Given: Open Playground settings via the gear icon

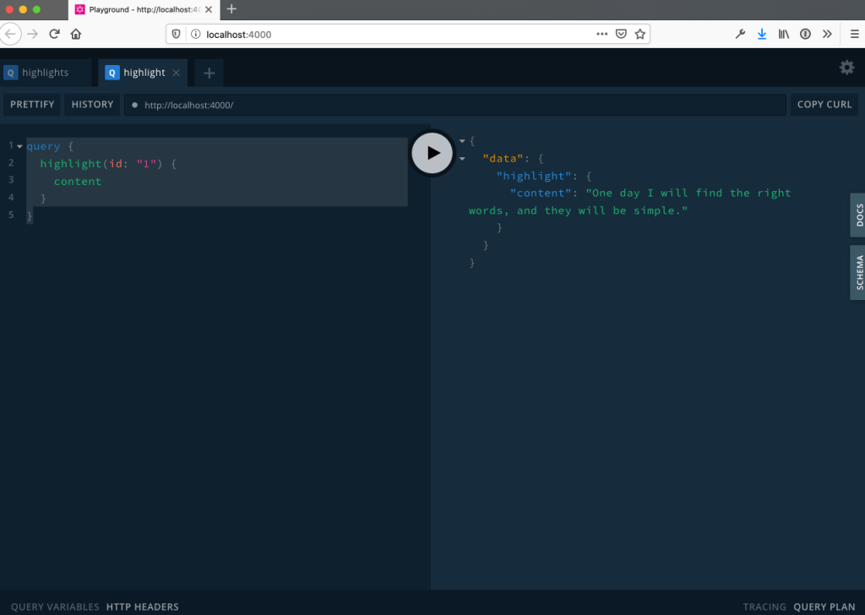Looking at the screenshot, I should point(846,67).
